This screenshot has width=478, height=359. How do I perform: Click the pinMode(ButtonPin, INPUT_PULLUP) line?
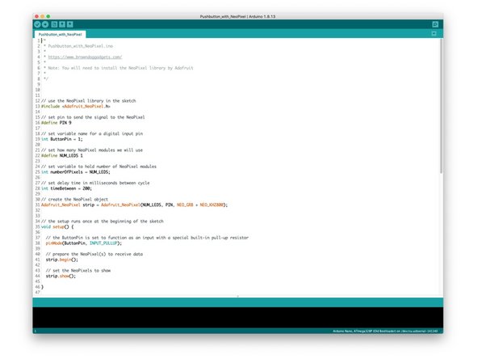click(84, 243)
